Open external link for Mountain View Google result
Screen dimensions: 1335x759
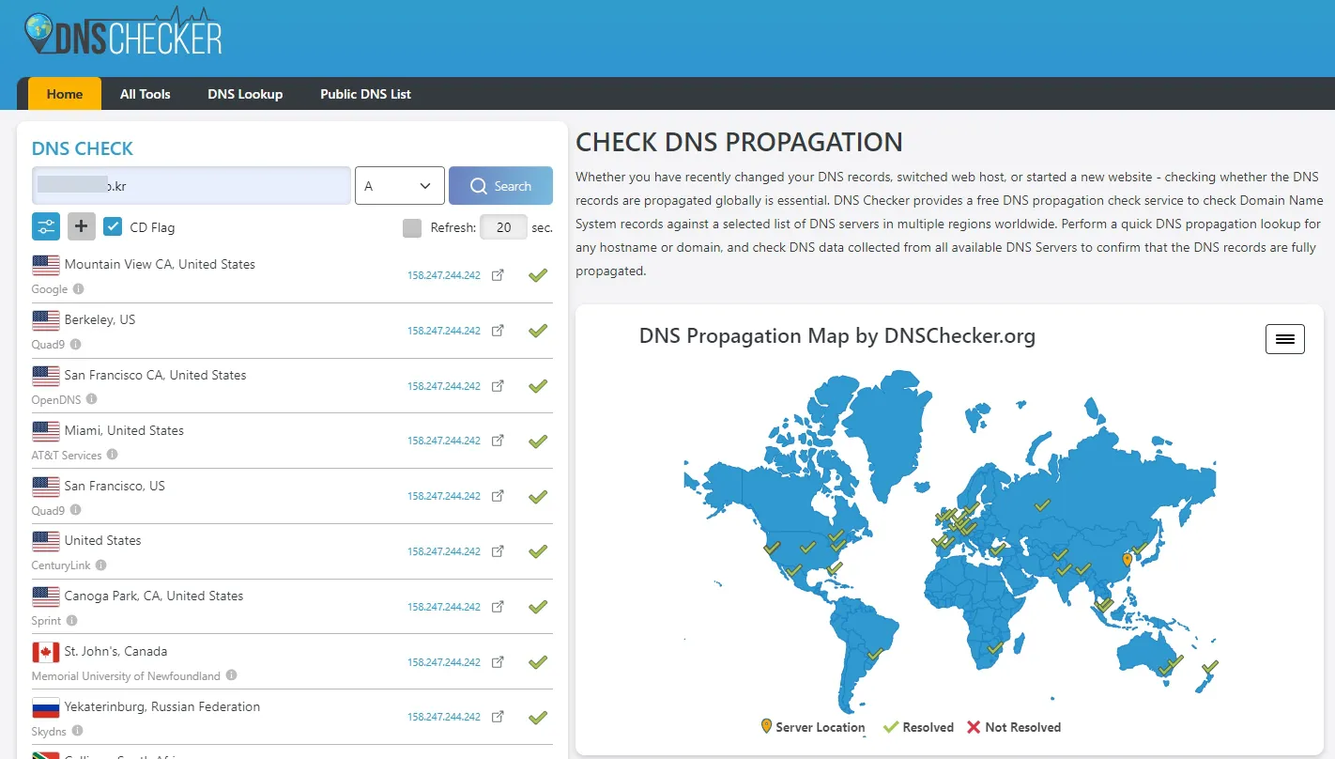coord(499,275)
